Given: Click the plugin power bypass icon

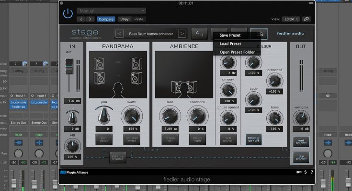Looking at the screenshot, I should (x=68, y=14).
